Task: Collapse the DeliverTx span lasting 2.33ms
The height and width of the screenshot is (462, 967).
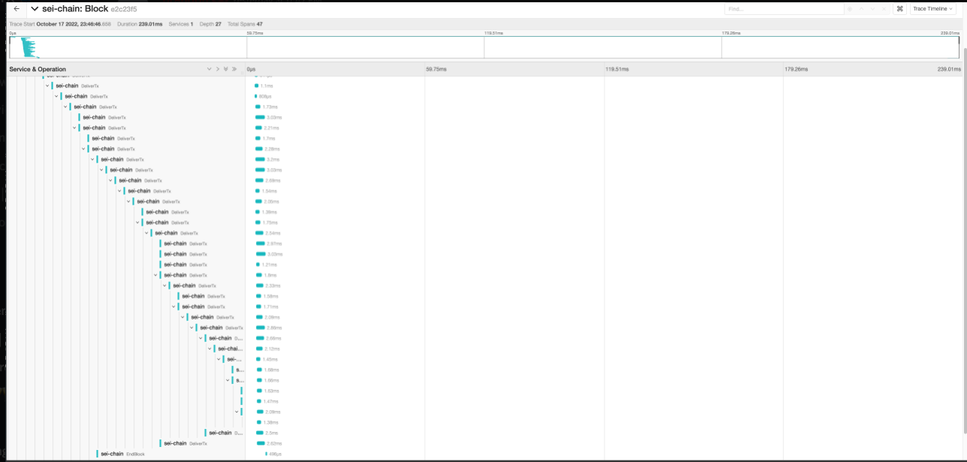Action: 164,285
